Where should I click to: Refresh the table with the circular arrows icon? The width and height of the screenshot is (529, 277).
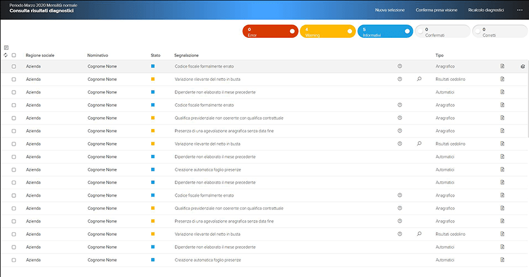(6, 55)
